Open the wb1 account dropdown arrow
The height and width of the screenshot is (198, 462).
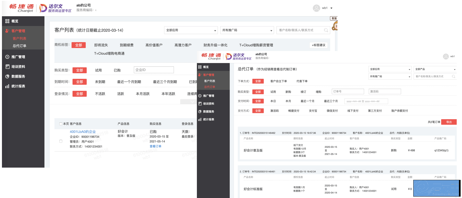(x=331, y=8)
